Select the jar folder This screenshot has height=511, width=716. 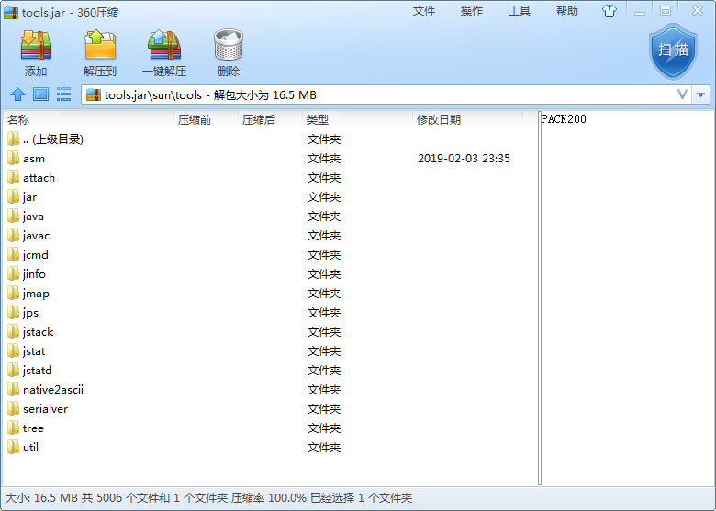269,197
